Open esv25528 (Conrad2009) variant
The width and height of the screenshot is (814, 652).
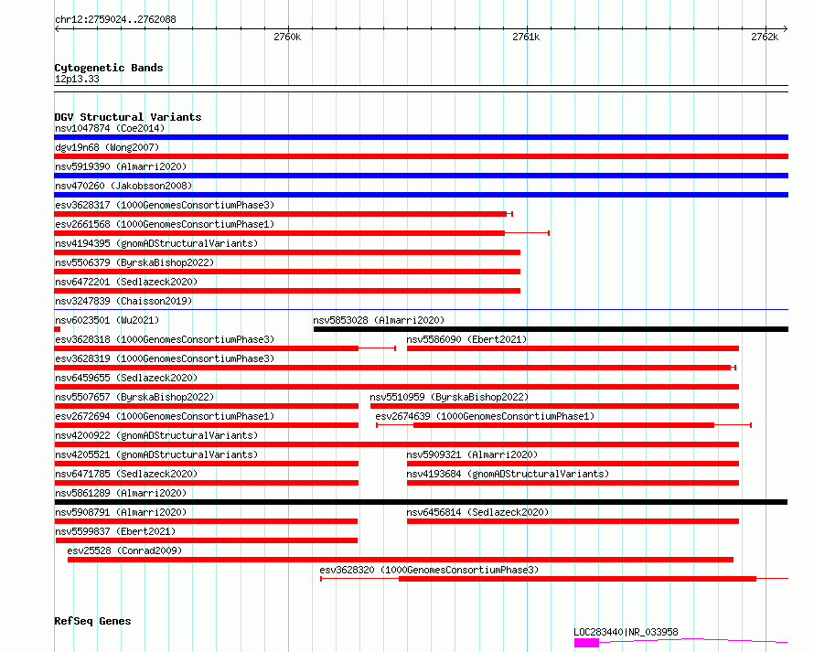click(x=124, y=550)
